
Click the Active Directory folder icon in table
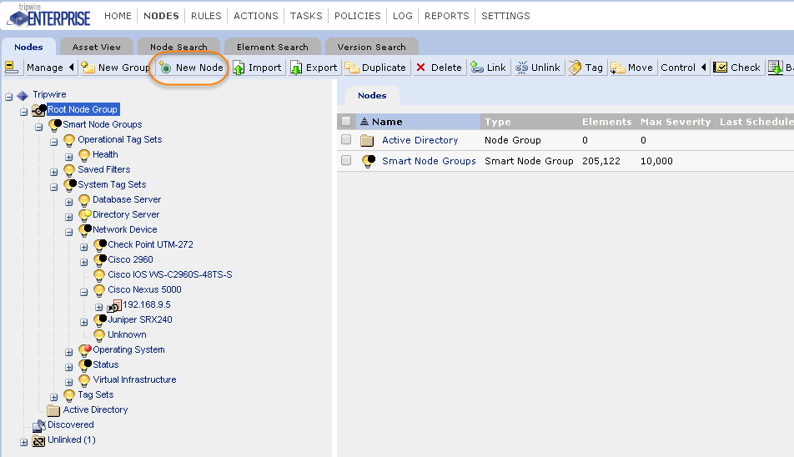pyautogui.click(x=367, y=140)
